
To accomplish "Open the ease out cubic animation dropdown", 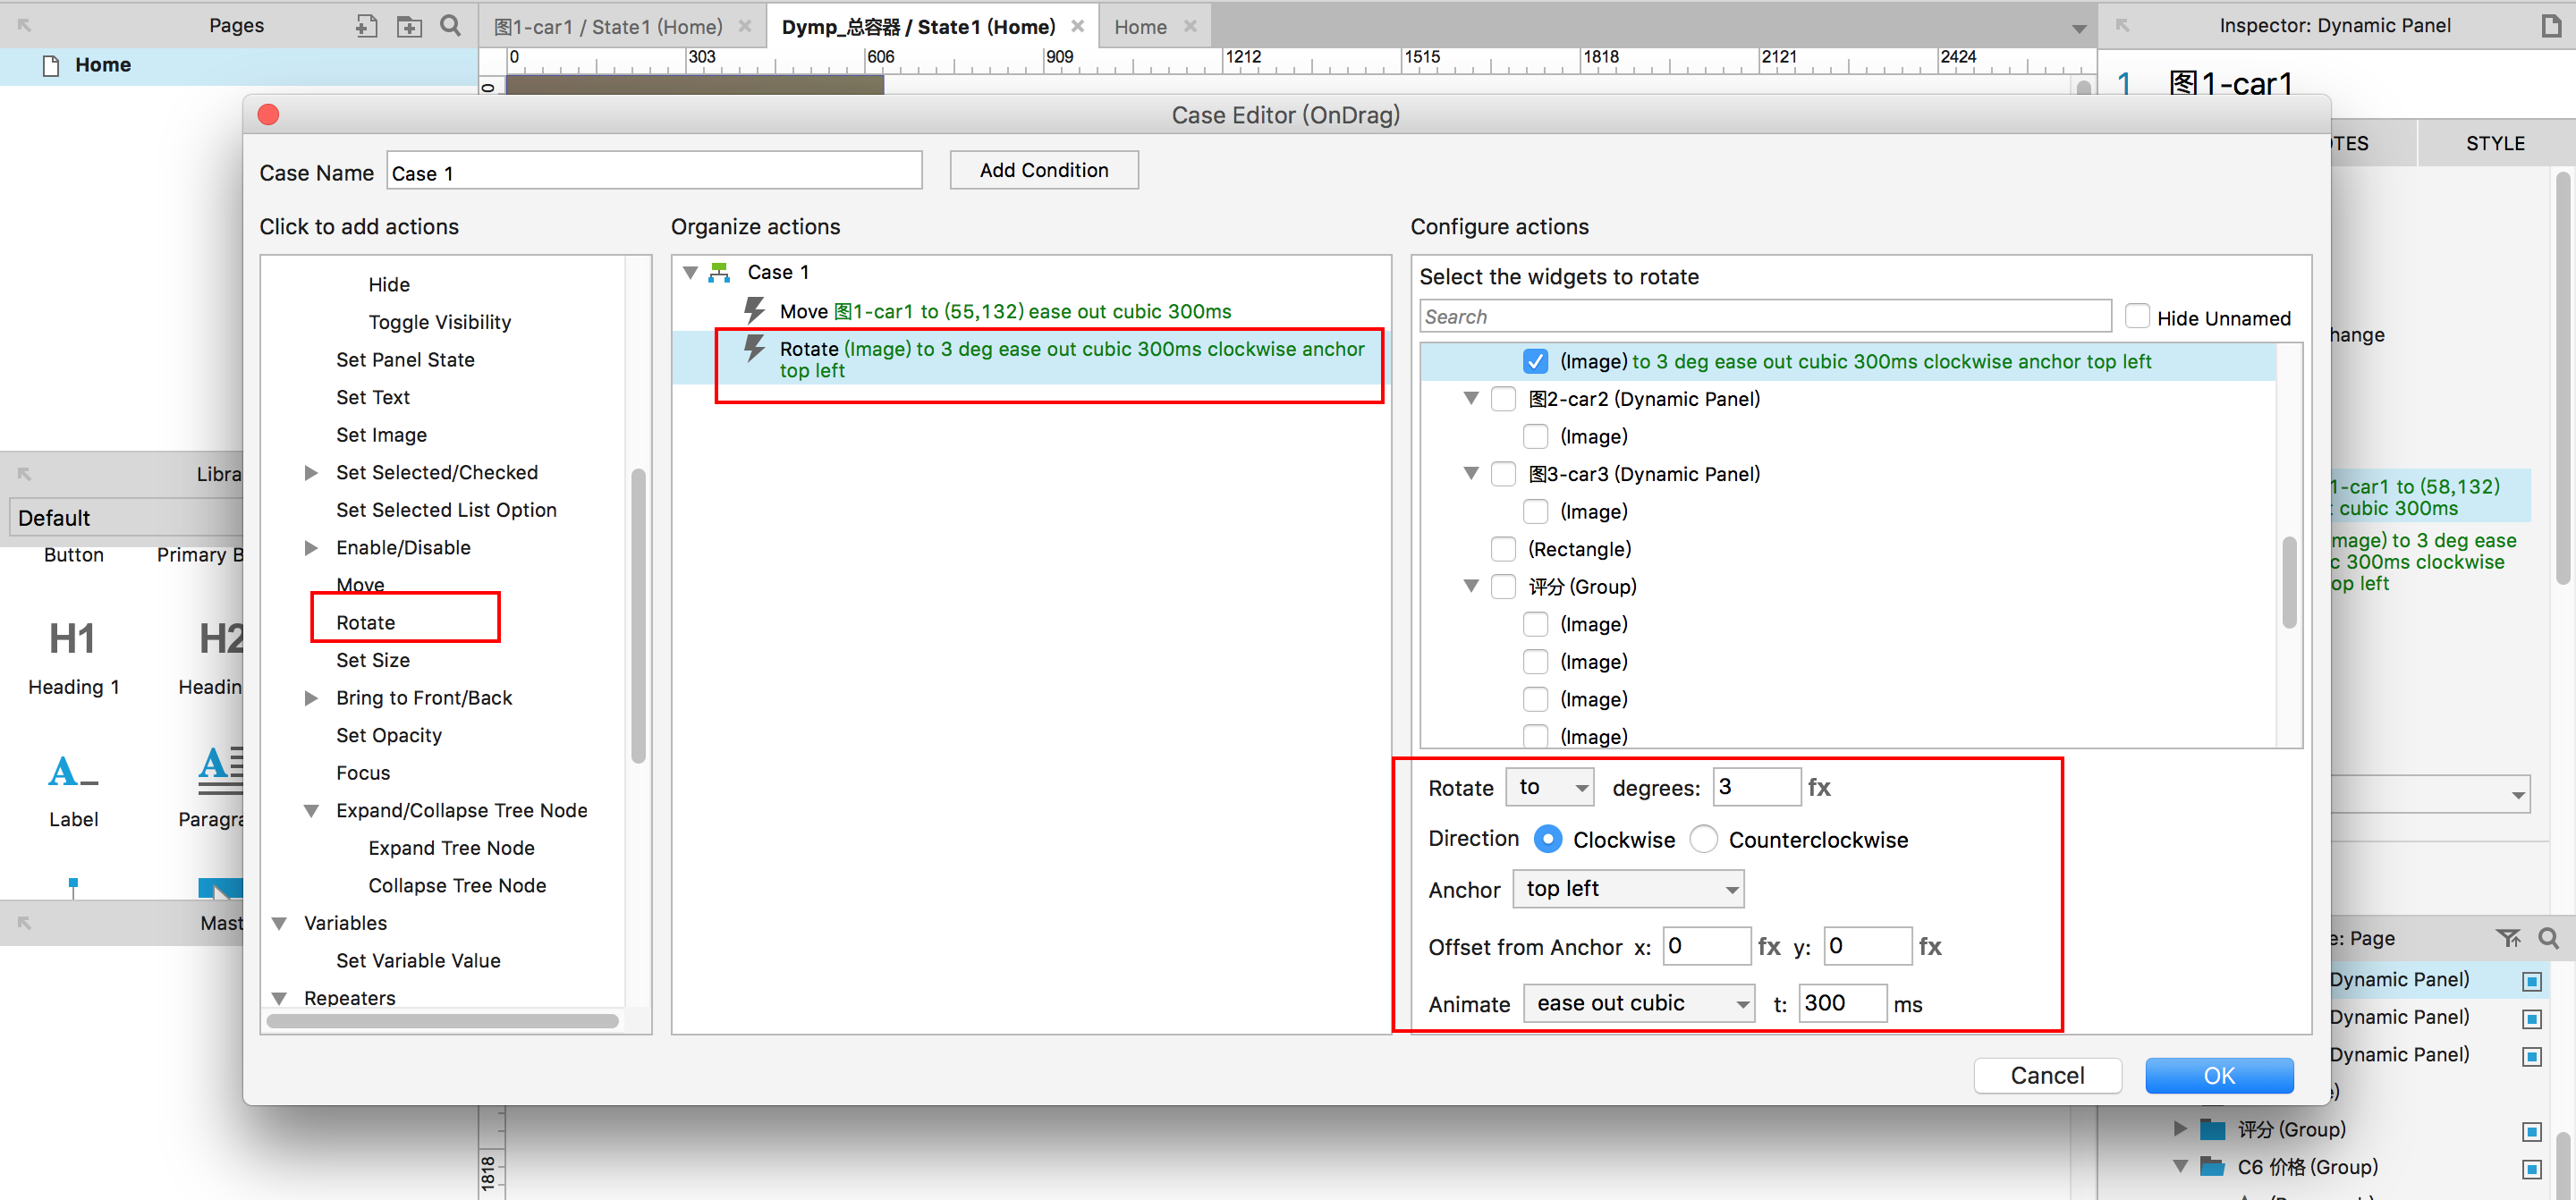I will [1639, 1003].
